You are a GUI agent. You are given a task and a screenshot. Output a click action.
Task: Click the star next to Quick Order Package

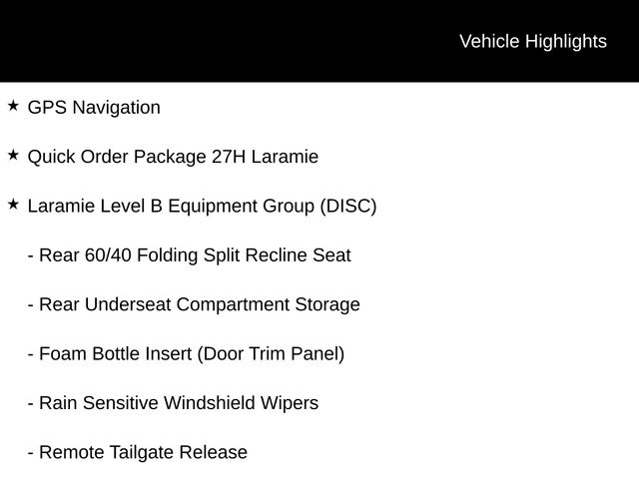13,155
